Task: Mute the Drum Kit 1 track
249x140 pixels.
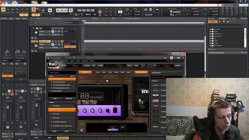Action: click(53, 42)
